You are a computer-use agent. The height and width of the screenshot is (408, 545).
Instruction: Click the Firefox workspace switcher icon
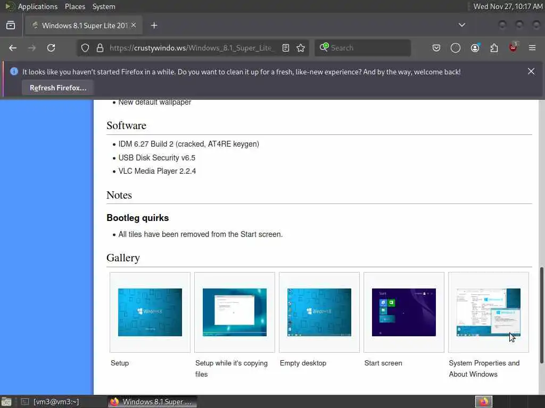point(484,402)
